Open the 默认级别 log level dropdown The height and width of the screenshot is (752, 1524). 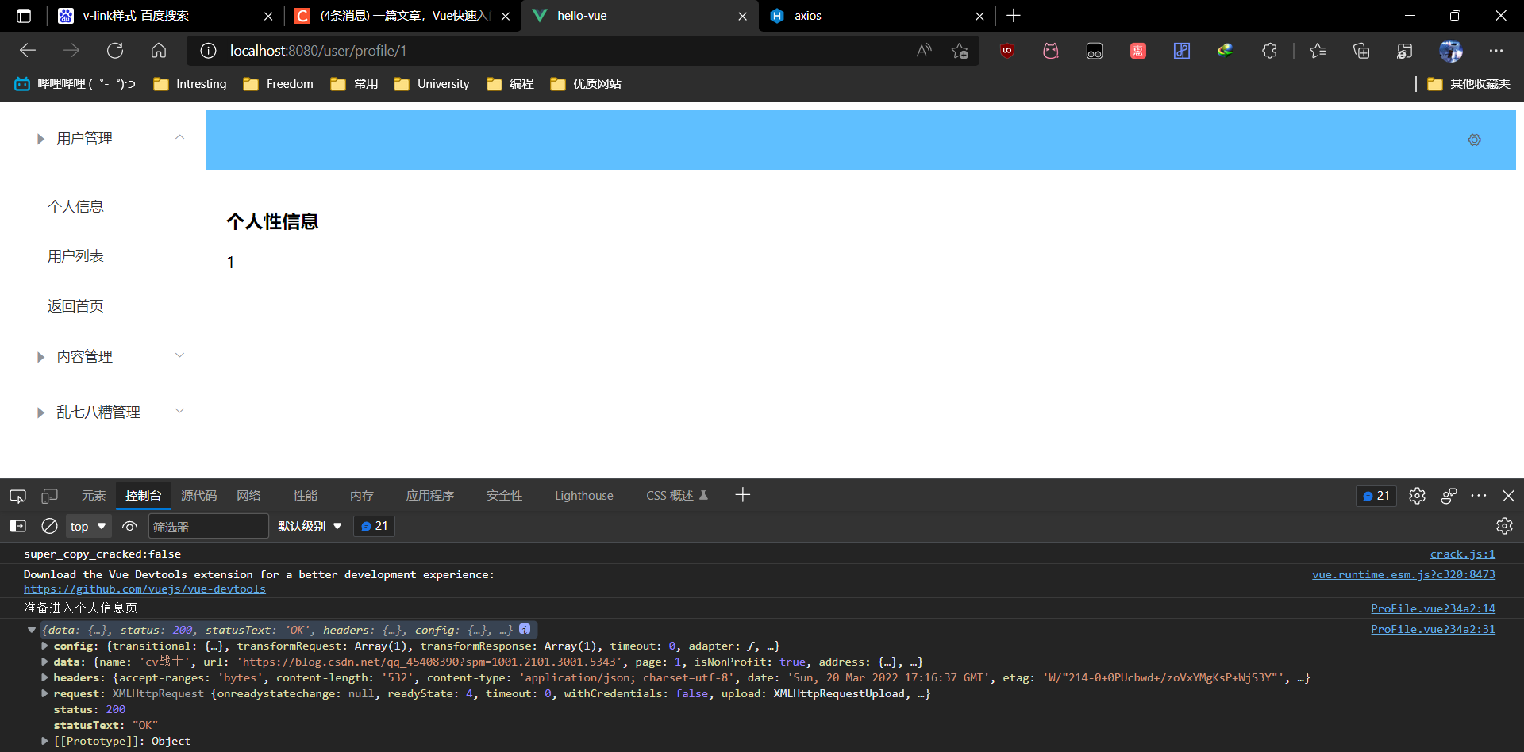(x=310, y=526)
